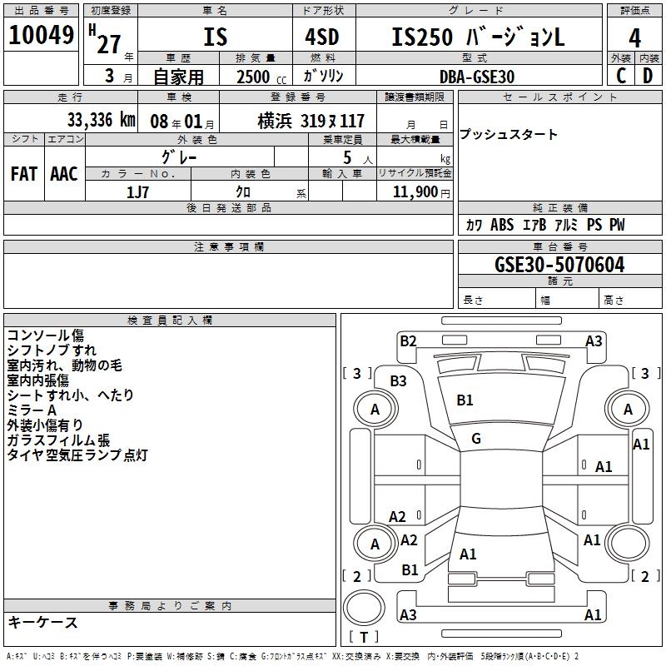Select the 注意事項欄 section header

(228, 246)
